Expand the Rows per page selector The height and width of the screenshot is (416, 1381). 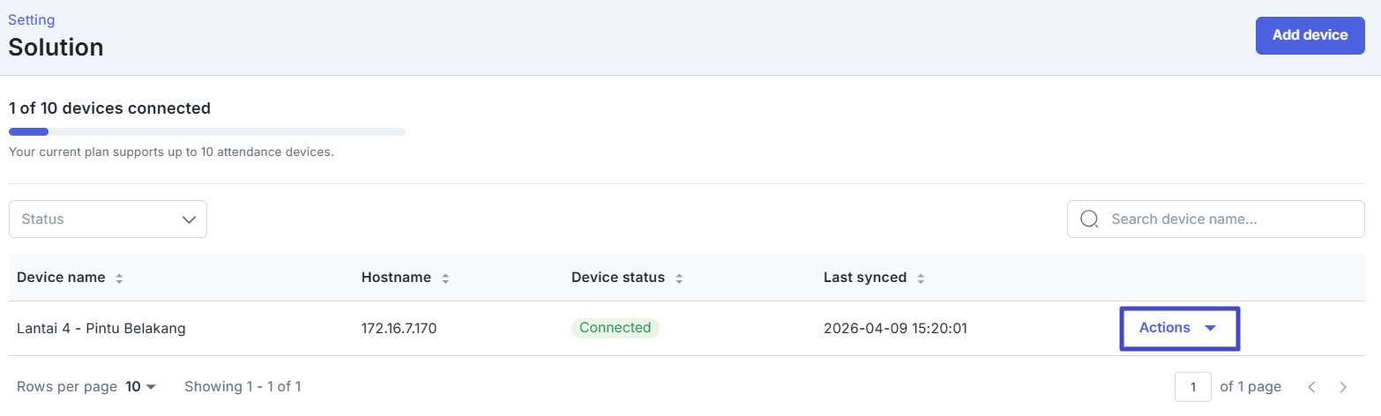(140, 387)
